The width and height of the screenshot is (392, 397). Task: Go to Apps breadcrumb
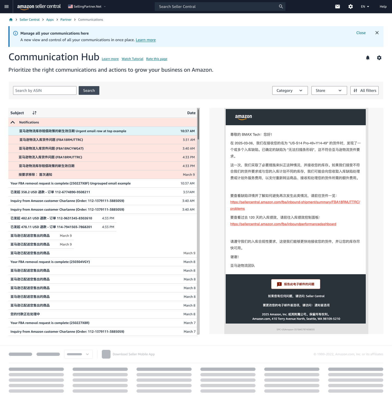50,20
